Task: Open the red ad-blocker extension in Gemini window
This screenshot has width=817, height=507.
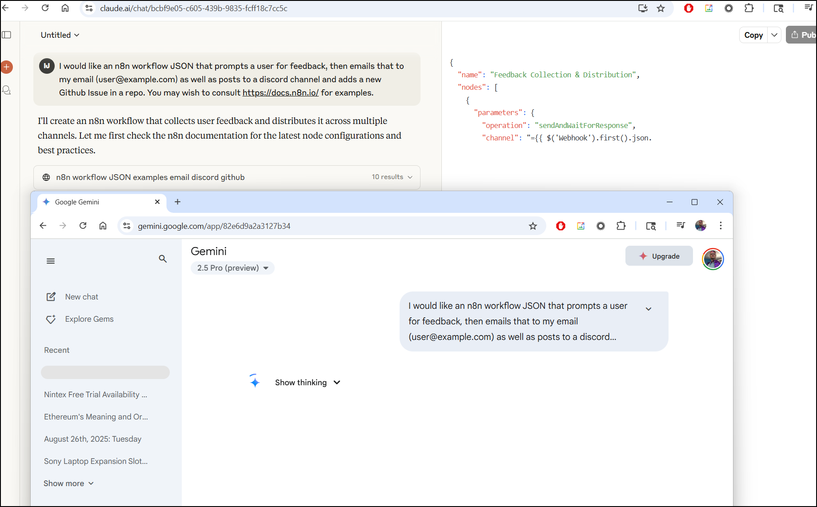Action: 561,226
